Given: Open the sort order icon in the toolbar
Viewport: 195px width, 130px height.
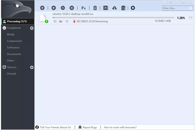Looking at the screenshot, I should (x=83, y=8).
